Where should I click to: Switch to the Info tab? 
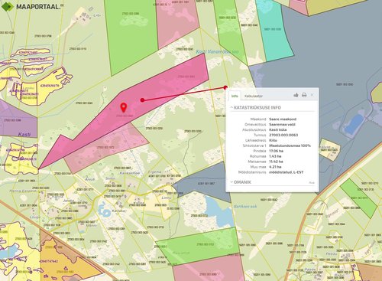[235, 96]
